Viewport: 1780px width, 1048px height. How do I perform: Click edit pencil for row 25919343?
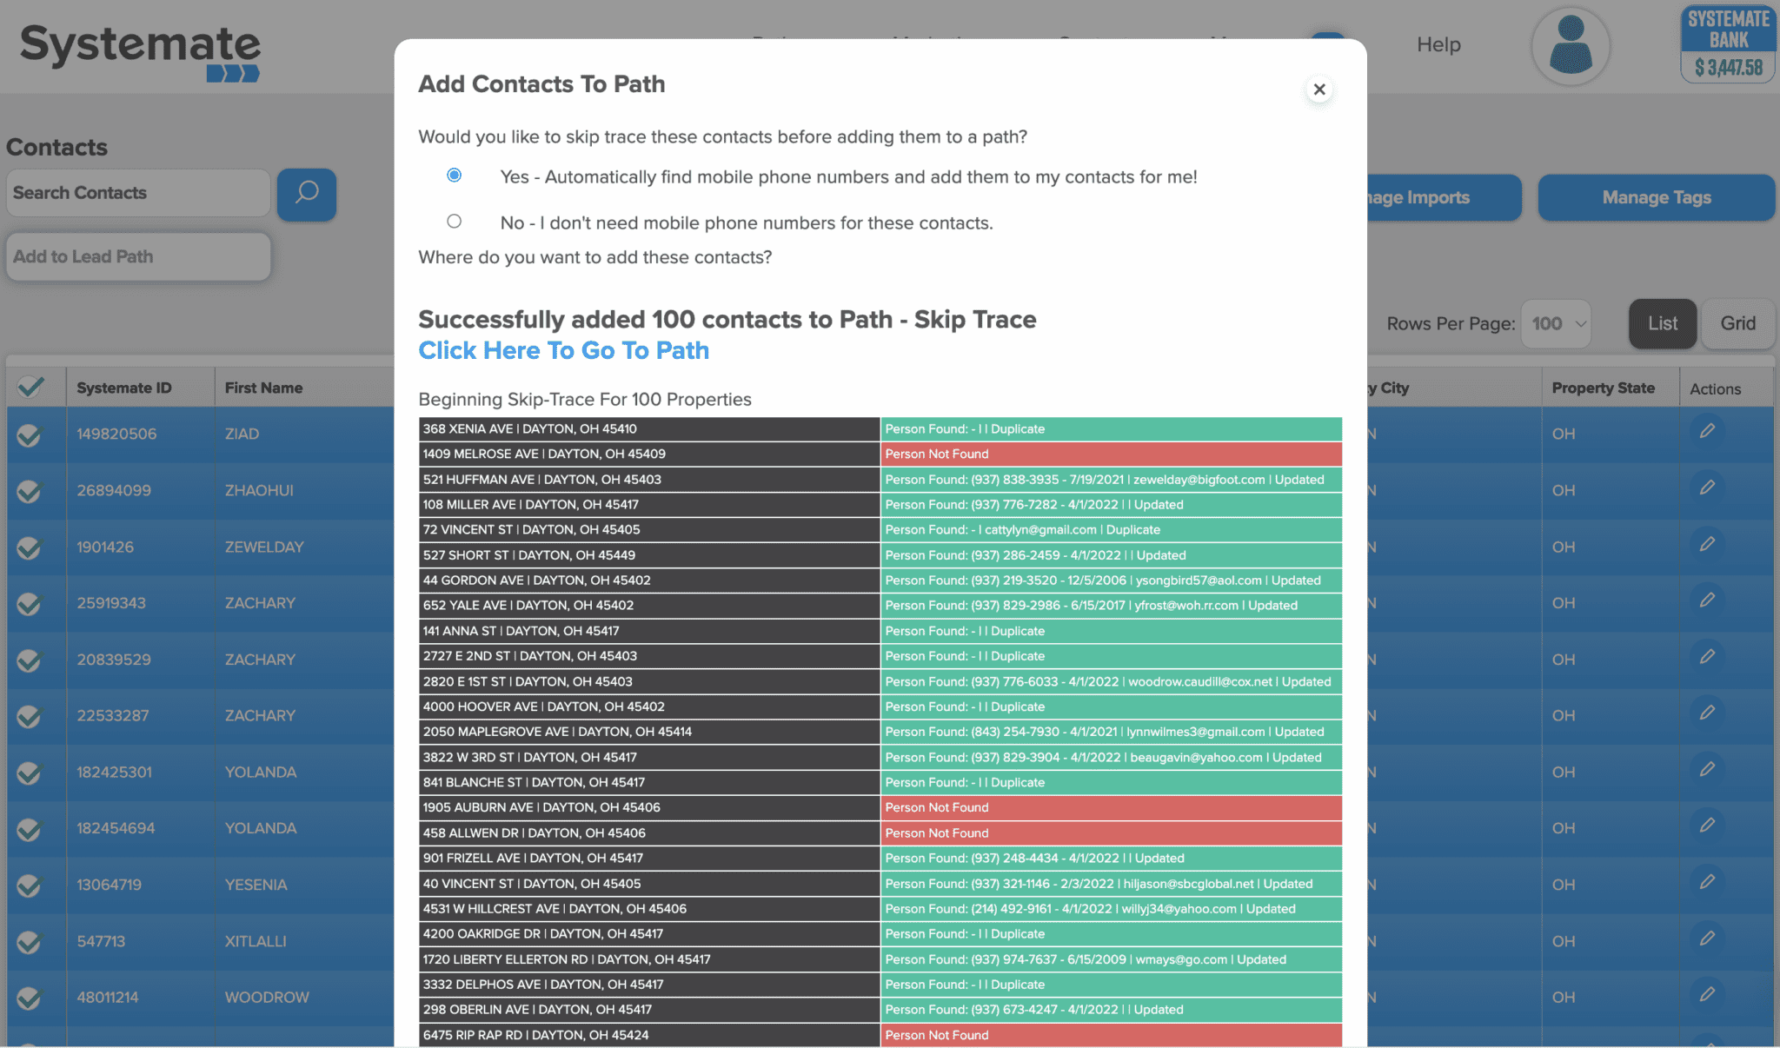pyautogui.click(x=1707, y=600)
